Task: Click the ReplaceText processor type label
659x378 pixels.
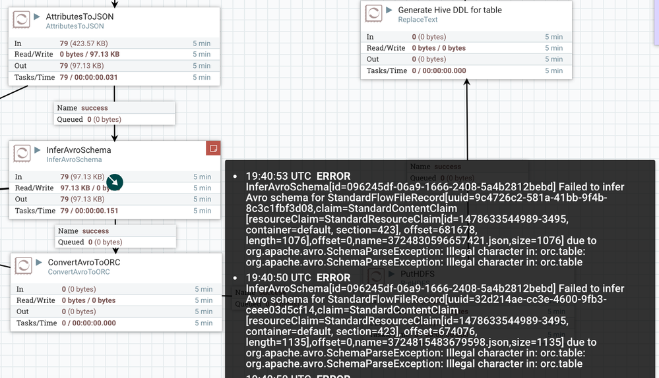Action: (418, 19)
